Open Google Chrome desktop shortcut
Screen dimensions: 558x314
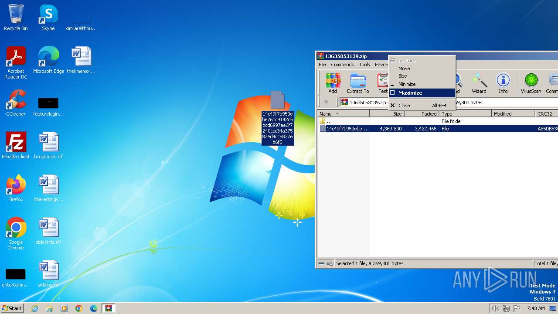point(16,234)
